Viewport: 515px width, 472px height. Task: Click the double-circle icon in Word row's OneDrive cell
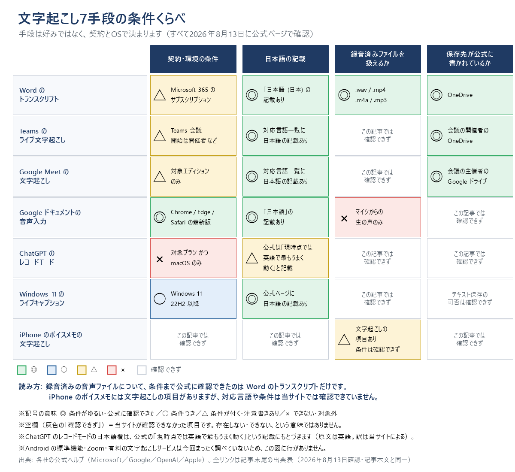436,95
